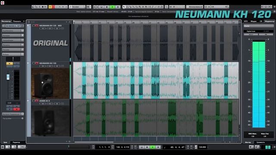Expand the third inspector section below the track name

click(13, 40)
